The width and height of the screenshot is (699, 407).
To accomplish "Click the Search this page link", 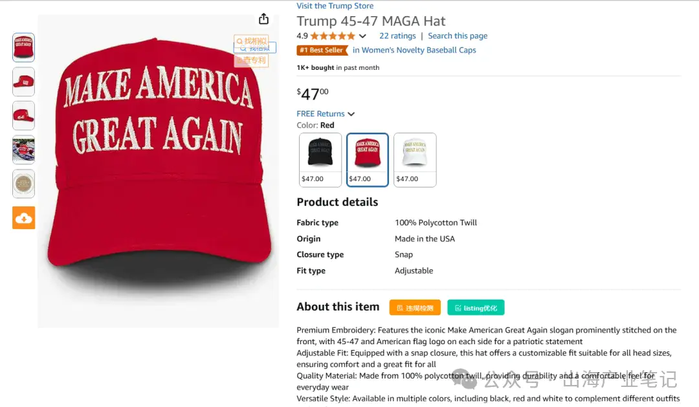I will tap(458, 36).
